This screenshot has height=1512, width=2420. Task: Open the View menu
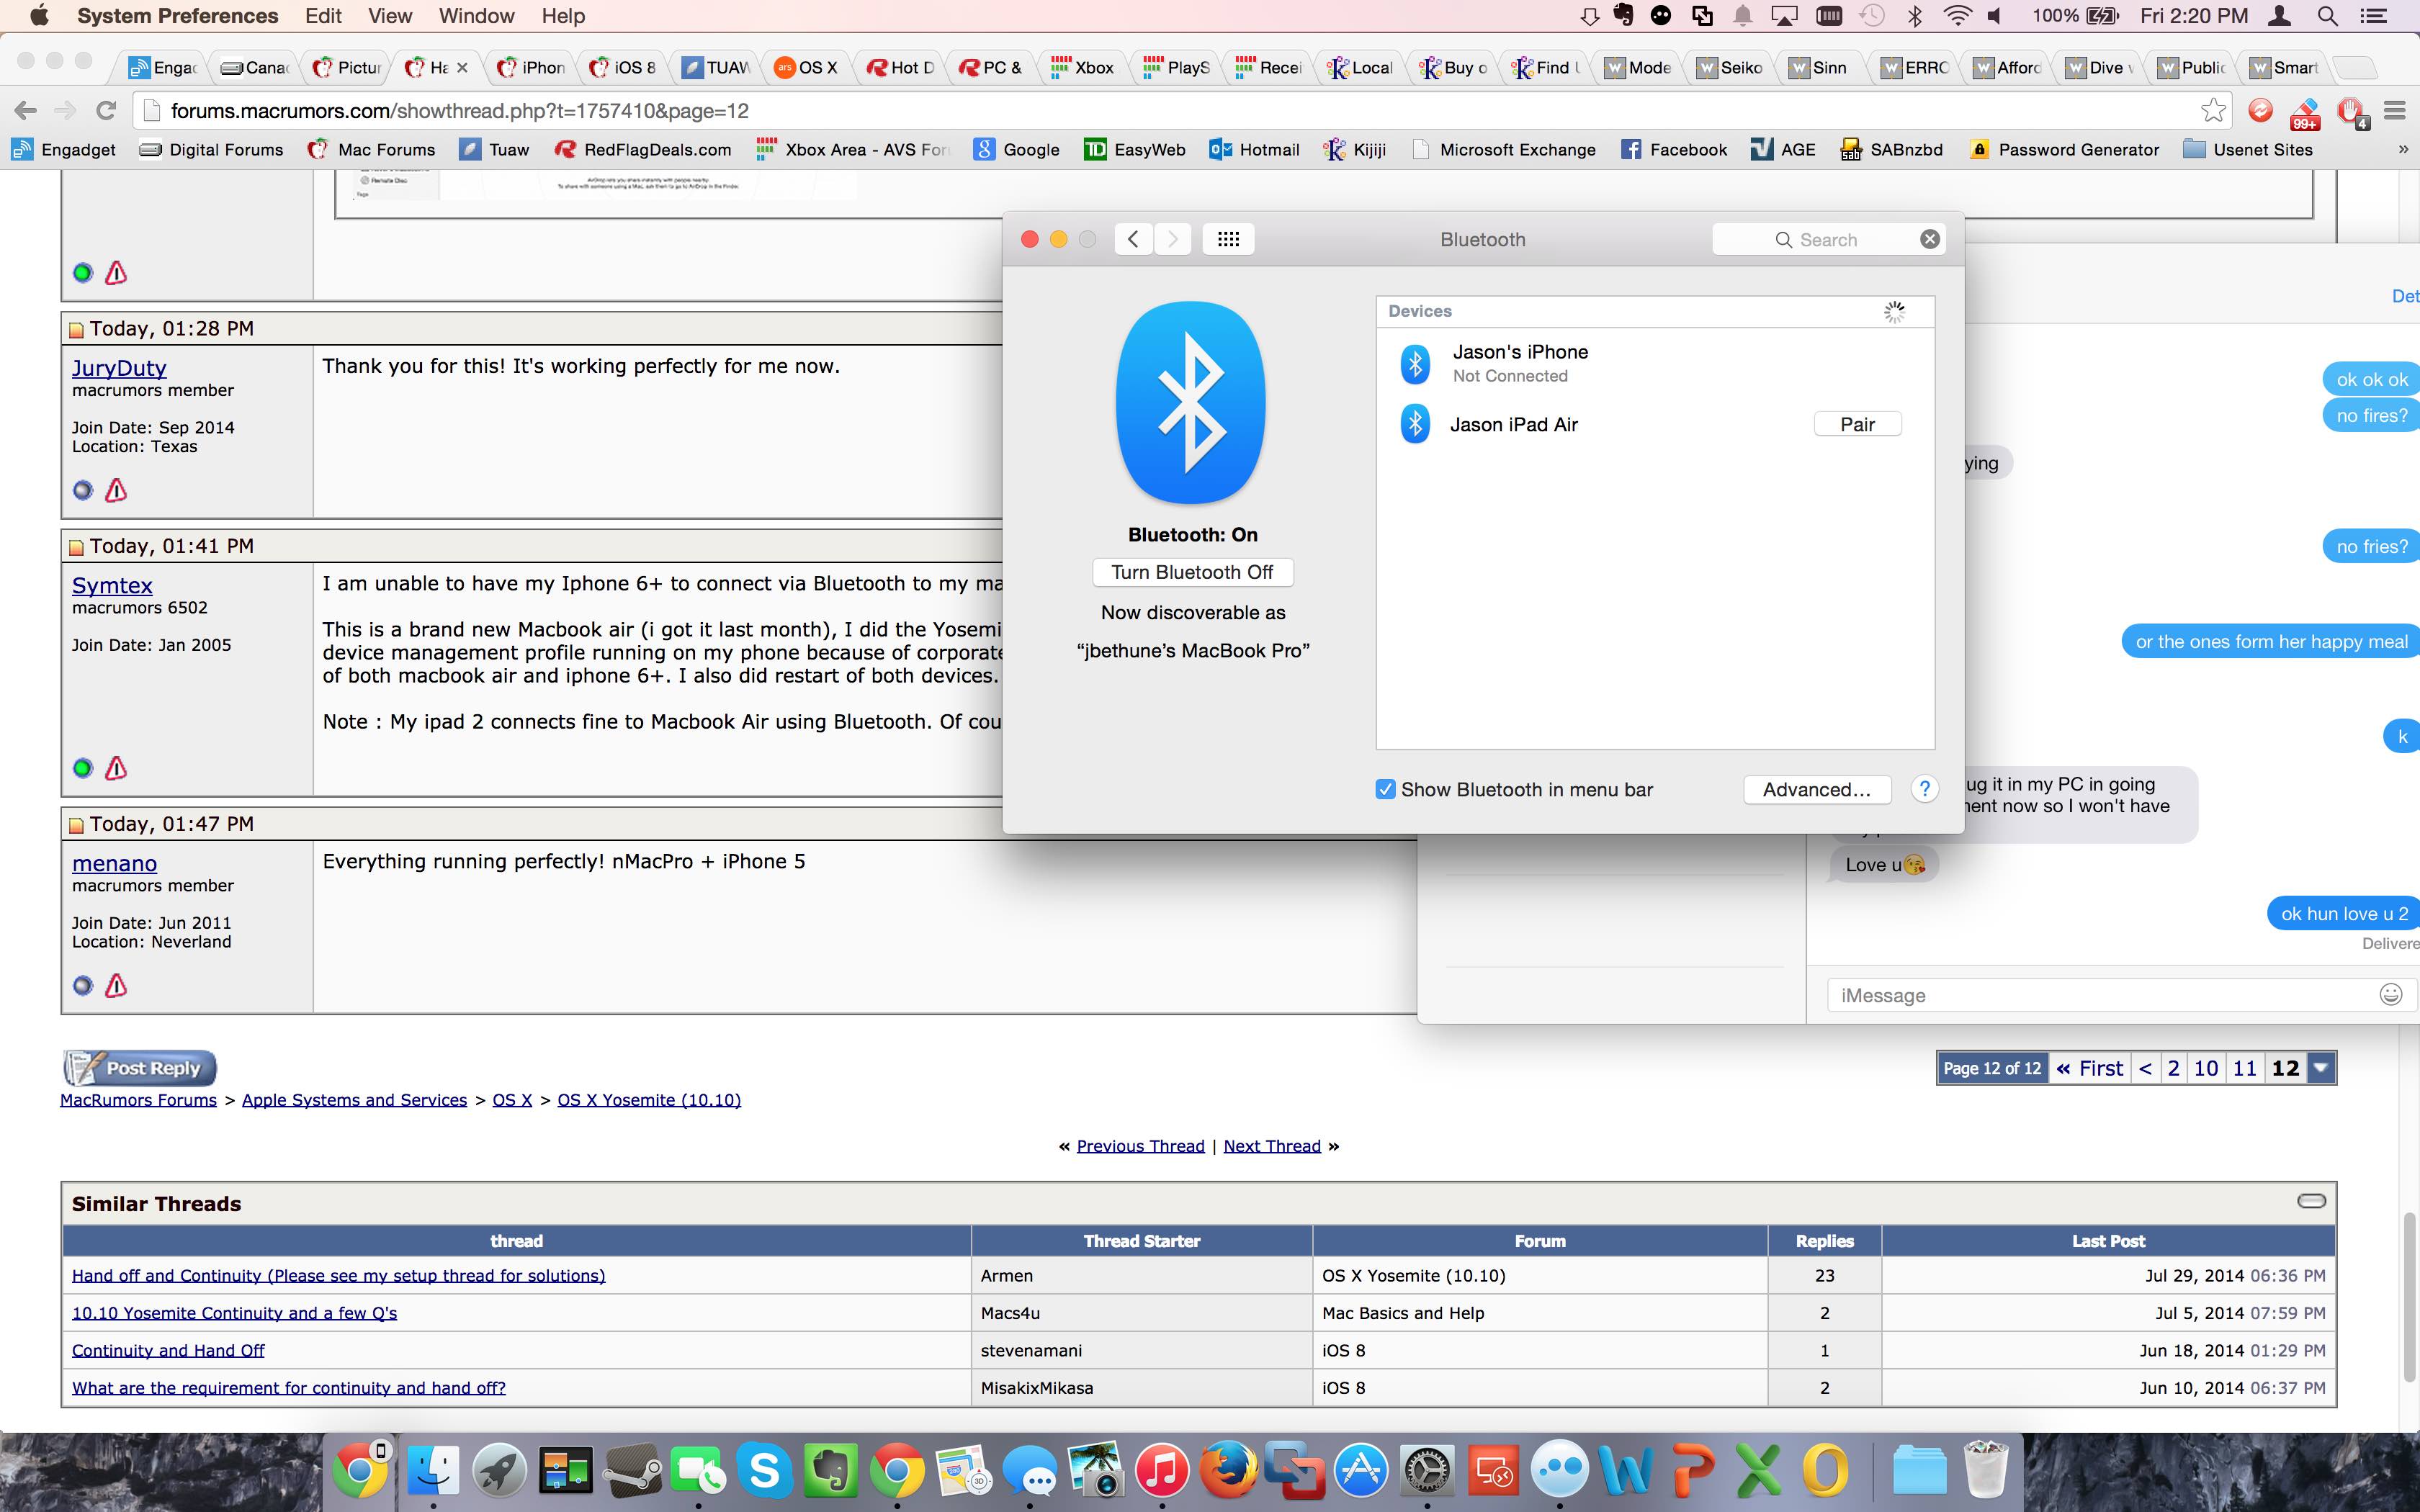(390, 16)
